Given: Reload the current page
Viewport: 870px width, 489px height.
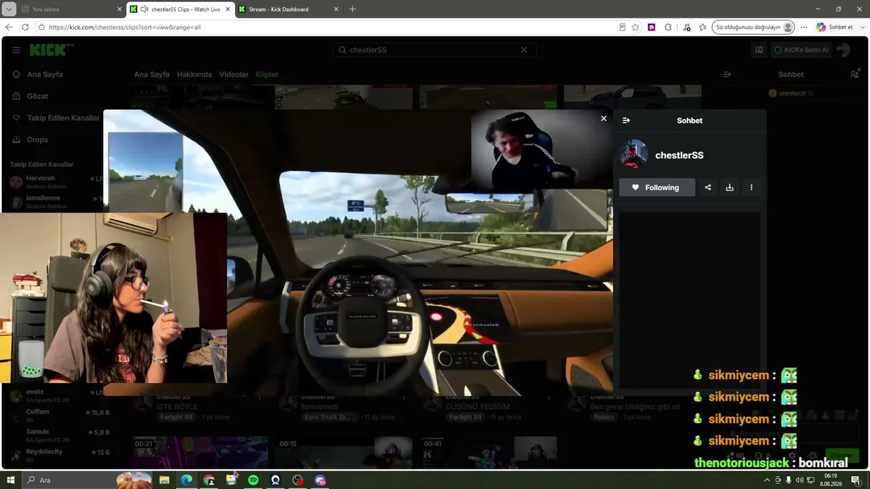Looking at the screenshot, I should click(25, 27).
